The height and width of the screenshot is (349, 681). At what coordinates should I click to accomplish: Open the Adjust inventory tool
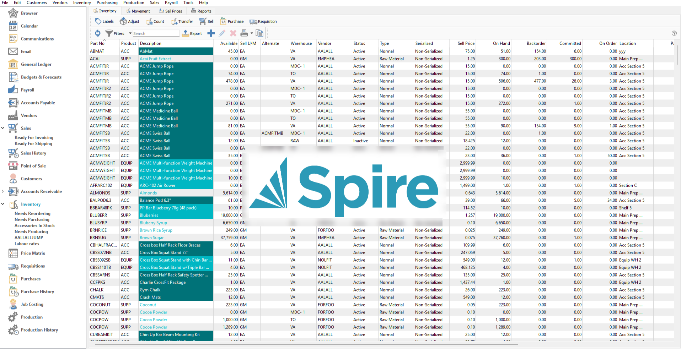coord(130,21)
